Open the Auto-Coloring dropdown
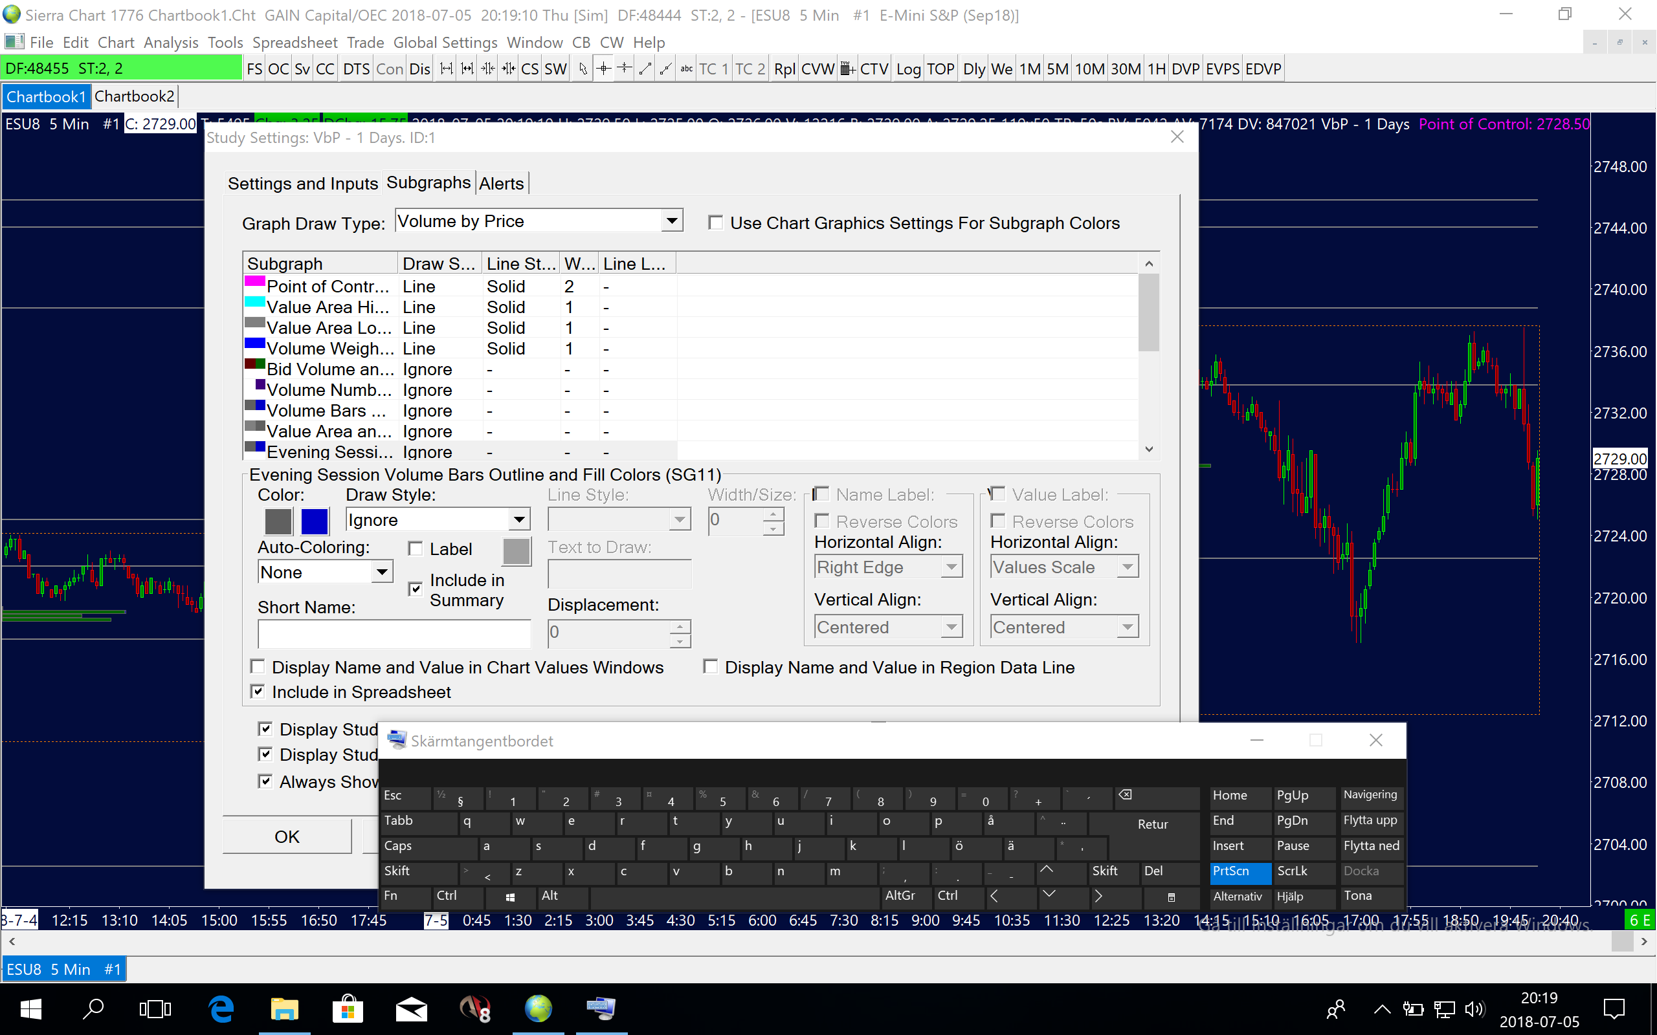This screenshot has width=1657, height=1035. coord(382,572)
